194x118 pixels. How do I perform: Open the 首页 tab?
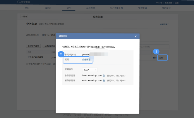pyautogui.click(x=27, y=8)
